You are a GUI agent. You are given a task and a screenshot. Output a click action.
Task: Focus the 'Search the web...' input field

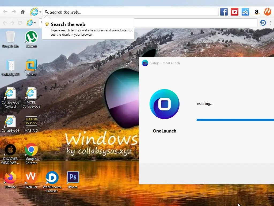click(131, 12)
